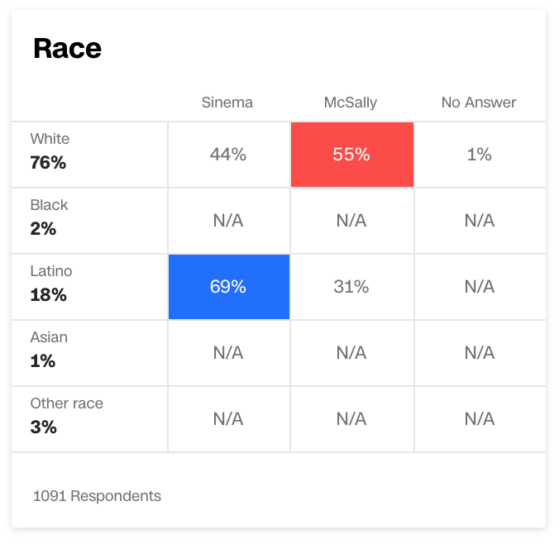The height and width of the screenshot is (544, 559).
Task: Click N/A under No Answer in Other race row
Action: (x=480, y=419)
